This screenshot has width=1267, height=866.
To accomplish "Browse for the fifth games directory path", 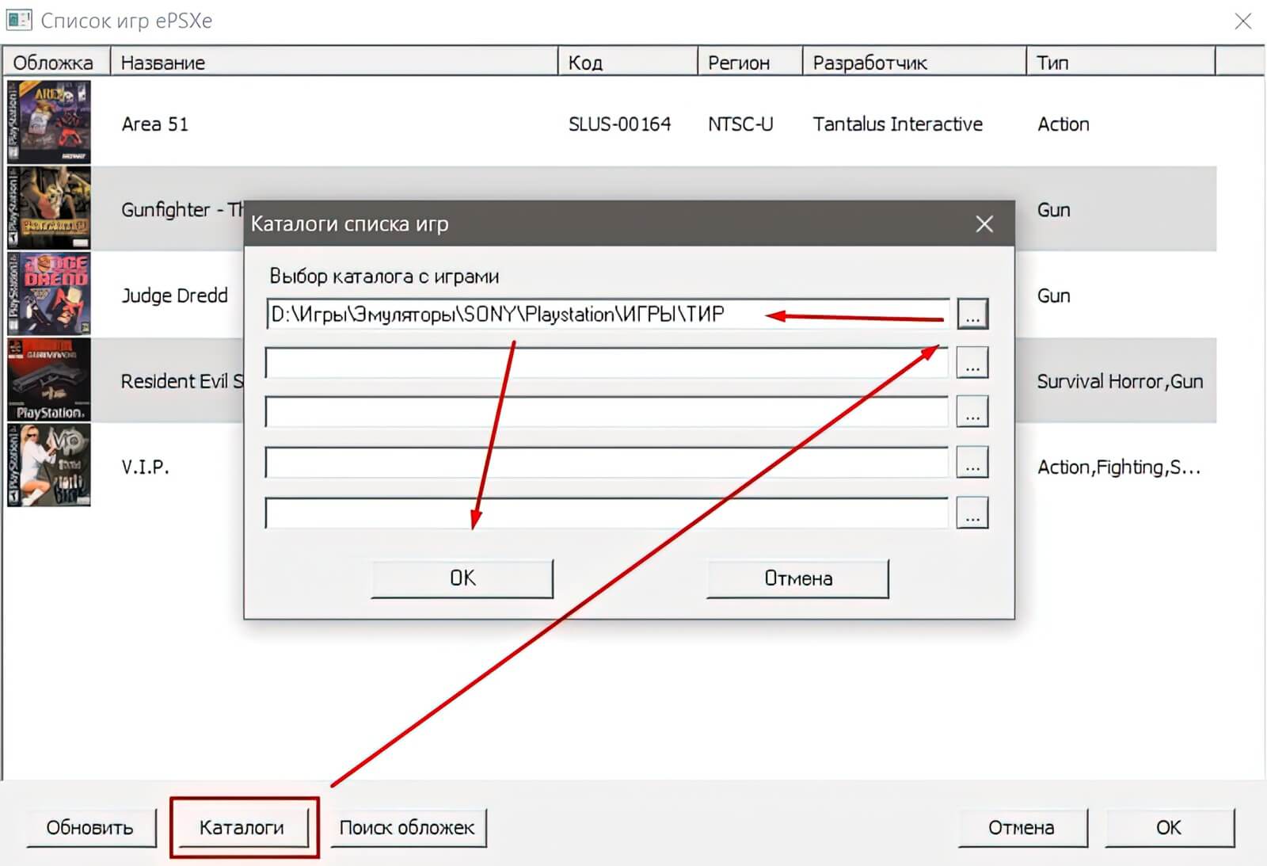I will click(x=972, y=513).
